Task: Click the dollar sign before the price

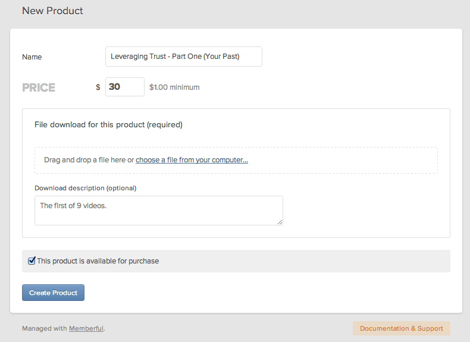Action: (x=98, y=87)
